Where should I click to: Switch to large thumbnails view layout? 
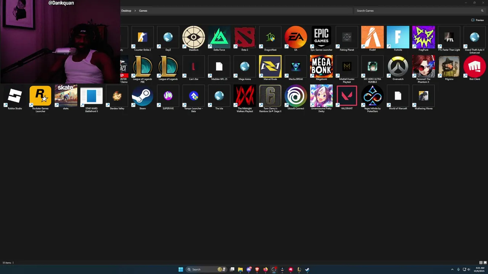pos(485,263)
